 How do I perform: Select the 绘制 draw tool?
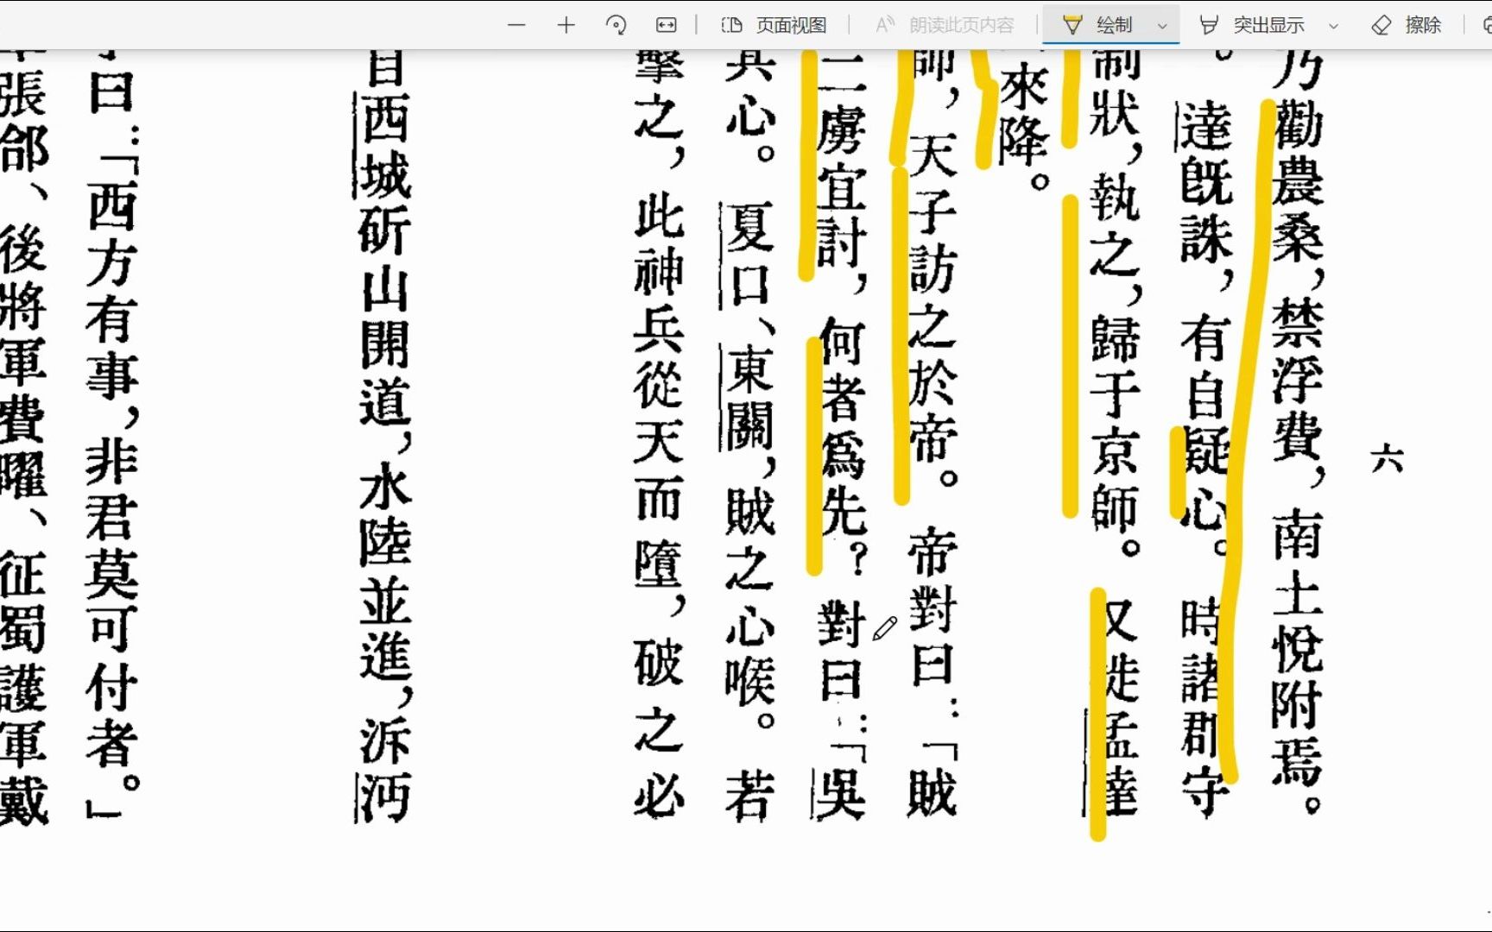pos(1097,25)
